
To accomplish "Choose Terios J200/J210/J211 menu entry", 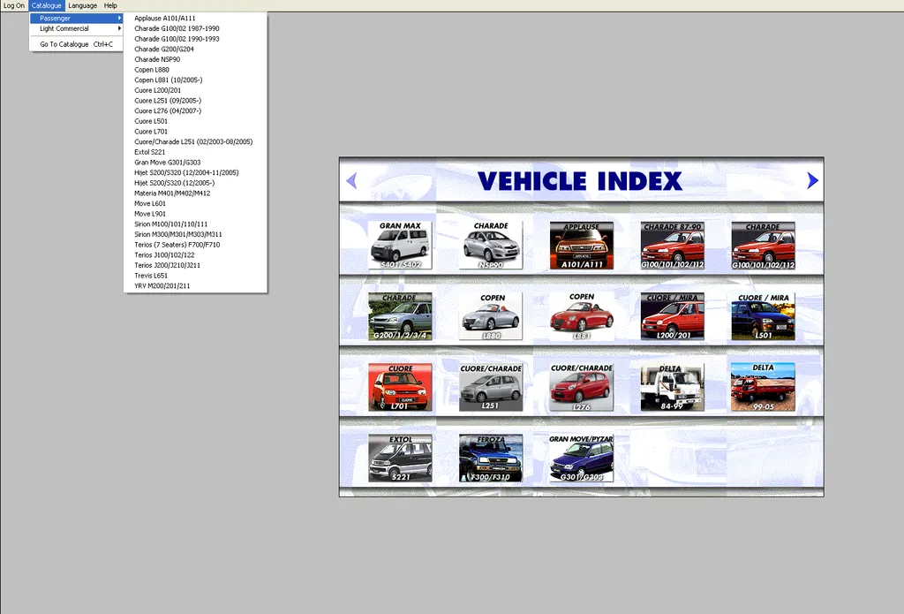I will click(195, 266).
